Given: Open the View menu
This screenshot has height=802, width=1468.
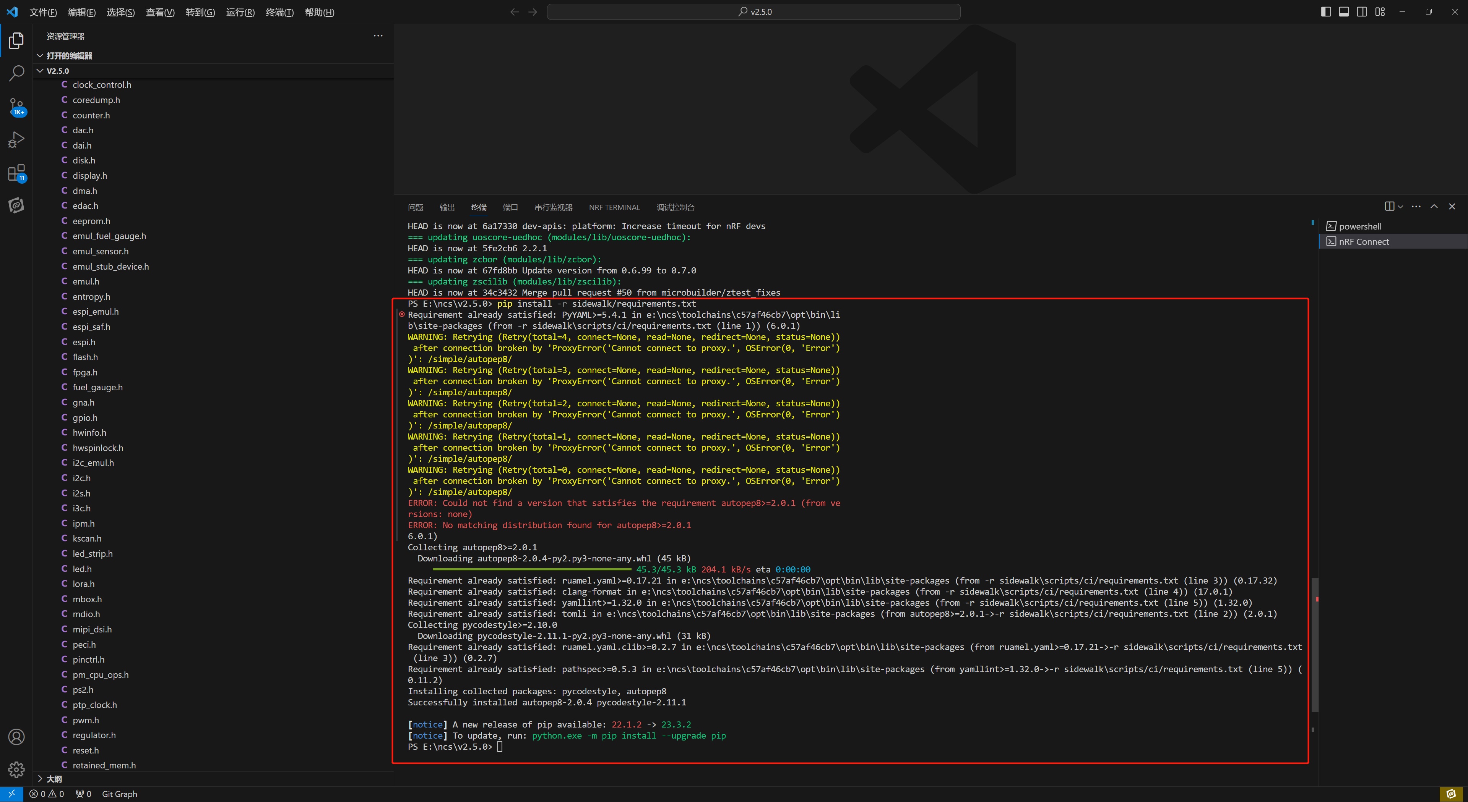Looking at the screenshot, I should 160,12.
